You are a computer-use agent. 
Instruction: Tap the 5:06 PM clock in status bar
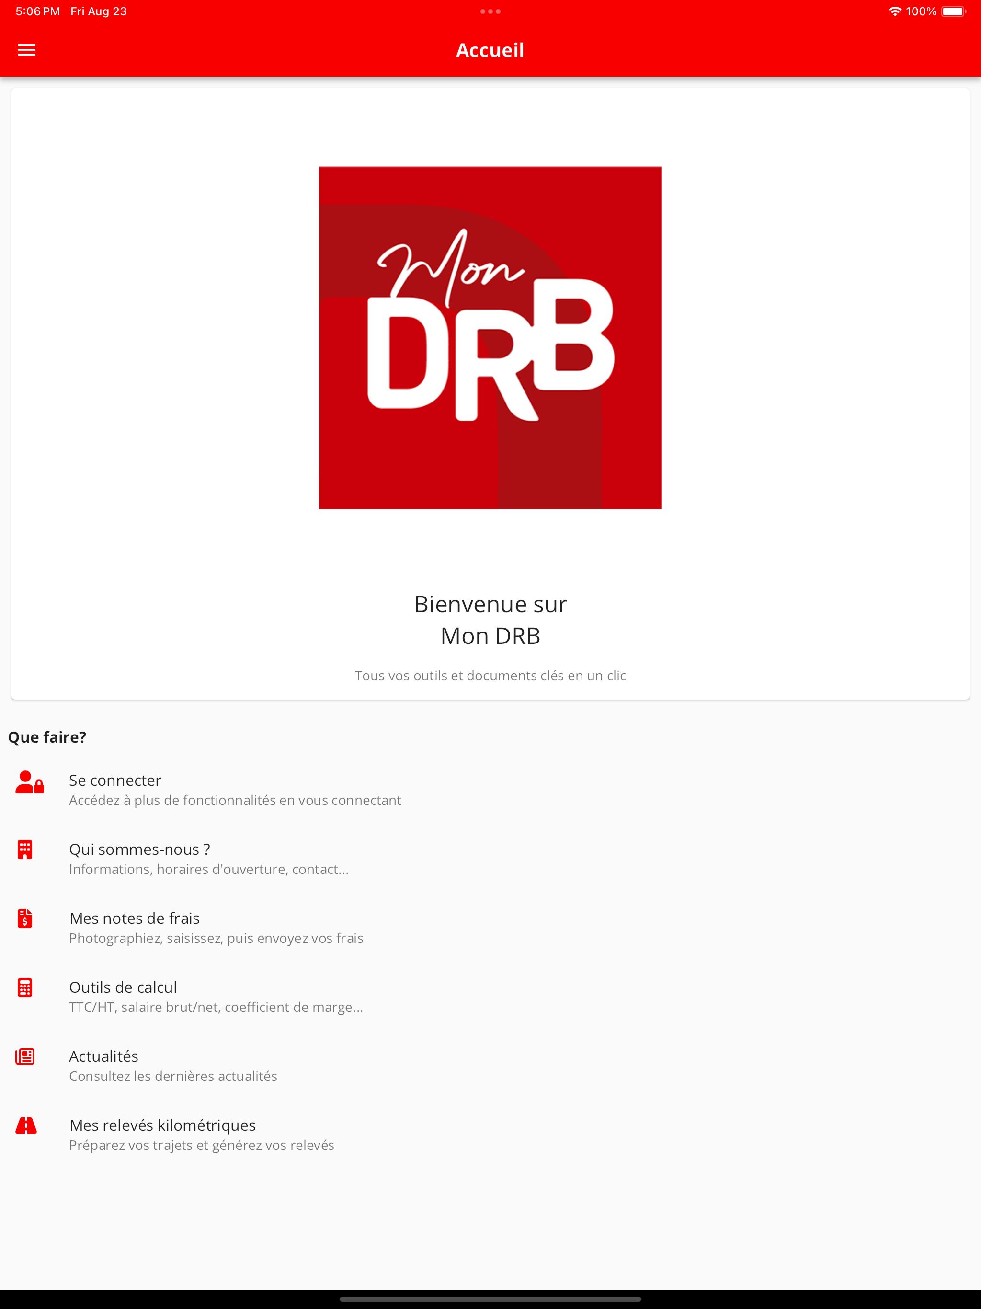pos(38,11)
